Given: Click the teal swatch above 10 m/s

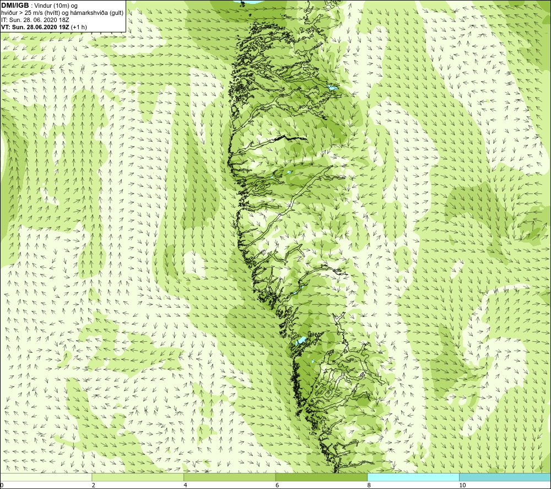Looking at the screenshot, I should (505, 477).
